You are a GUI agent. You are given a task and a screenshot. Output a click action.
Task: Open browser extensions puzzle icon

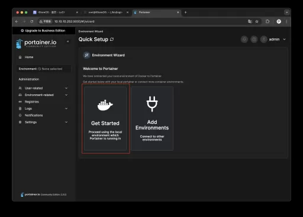coord(267,21)
